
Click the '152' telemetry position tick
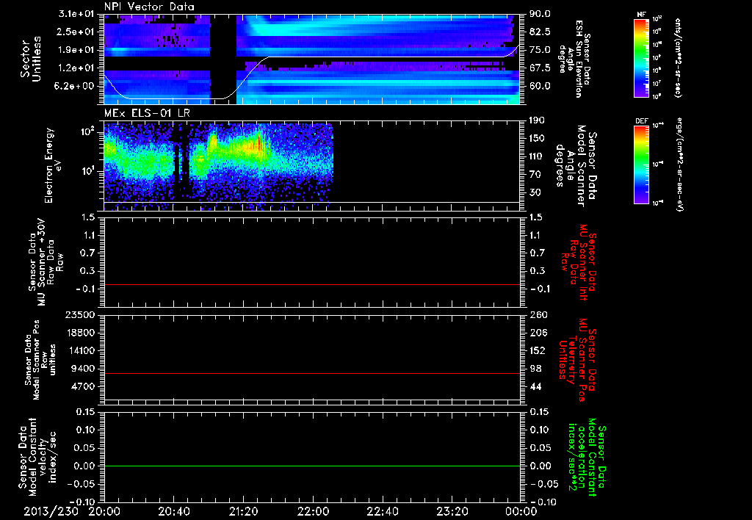[538, 350]
